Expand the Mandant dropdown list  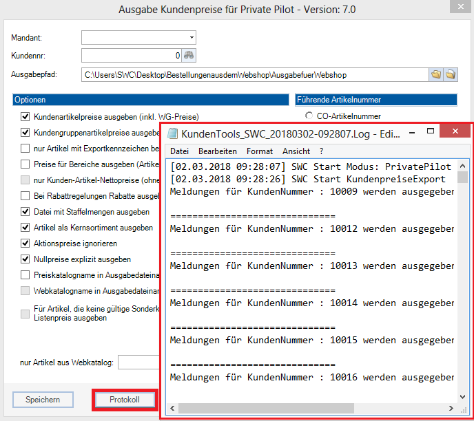click(x=191, y=37)
